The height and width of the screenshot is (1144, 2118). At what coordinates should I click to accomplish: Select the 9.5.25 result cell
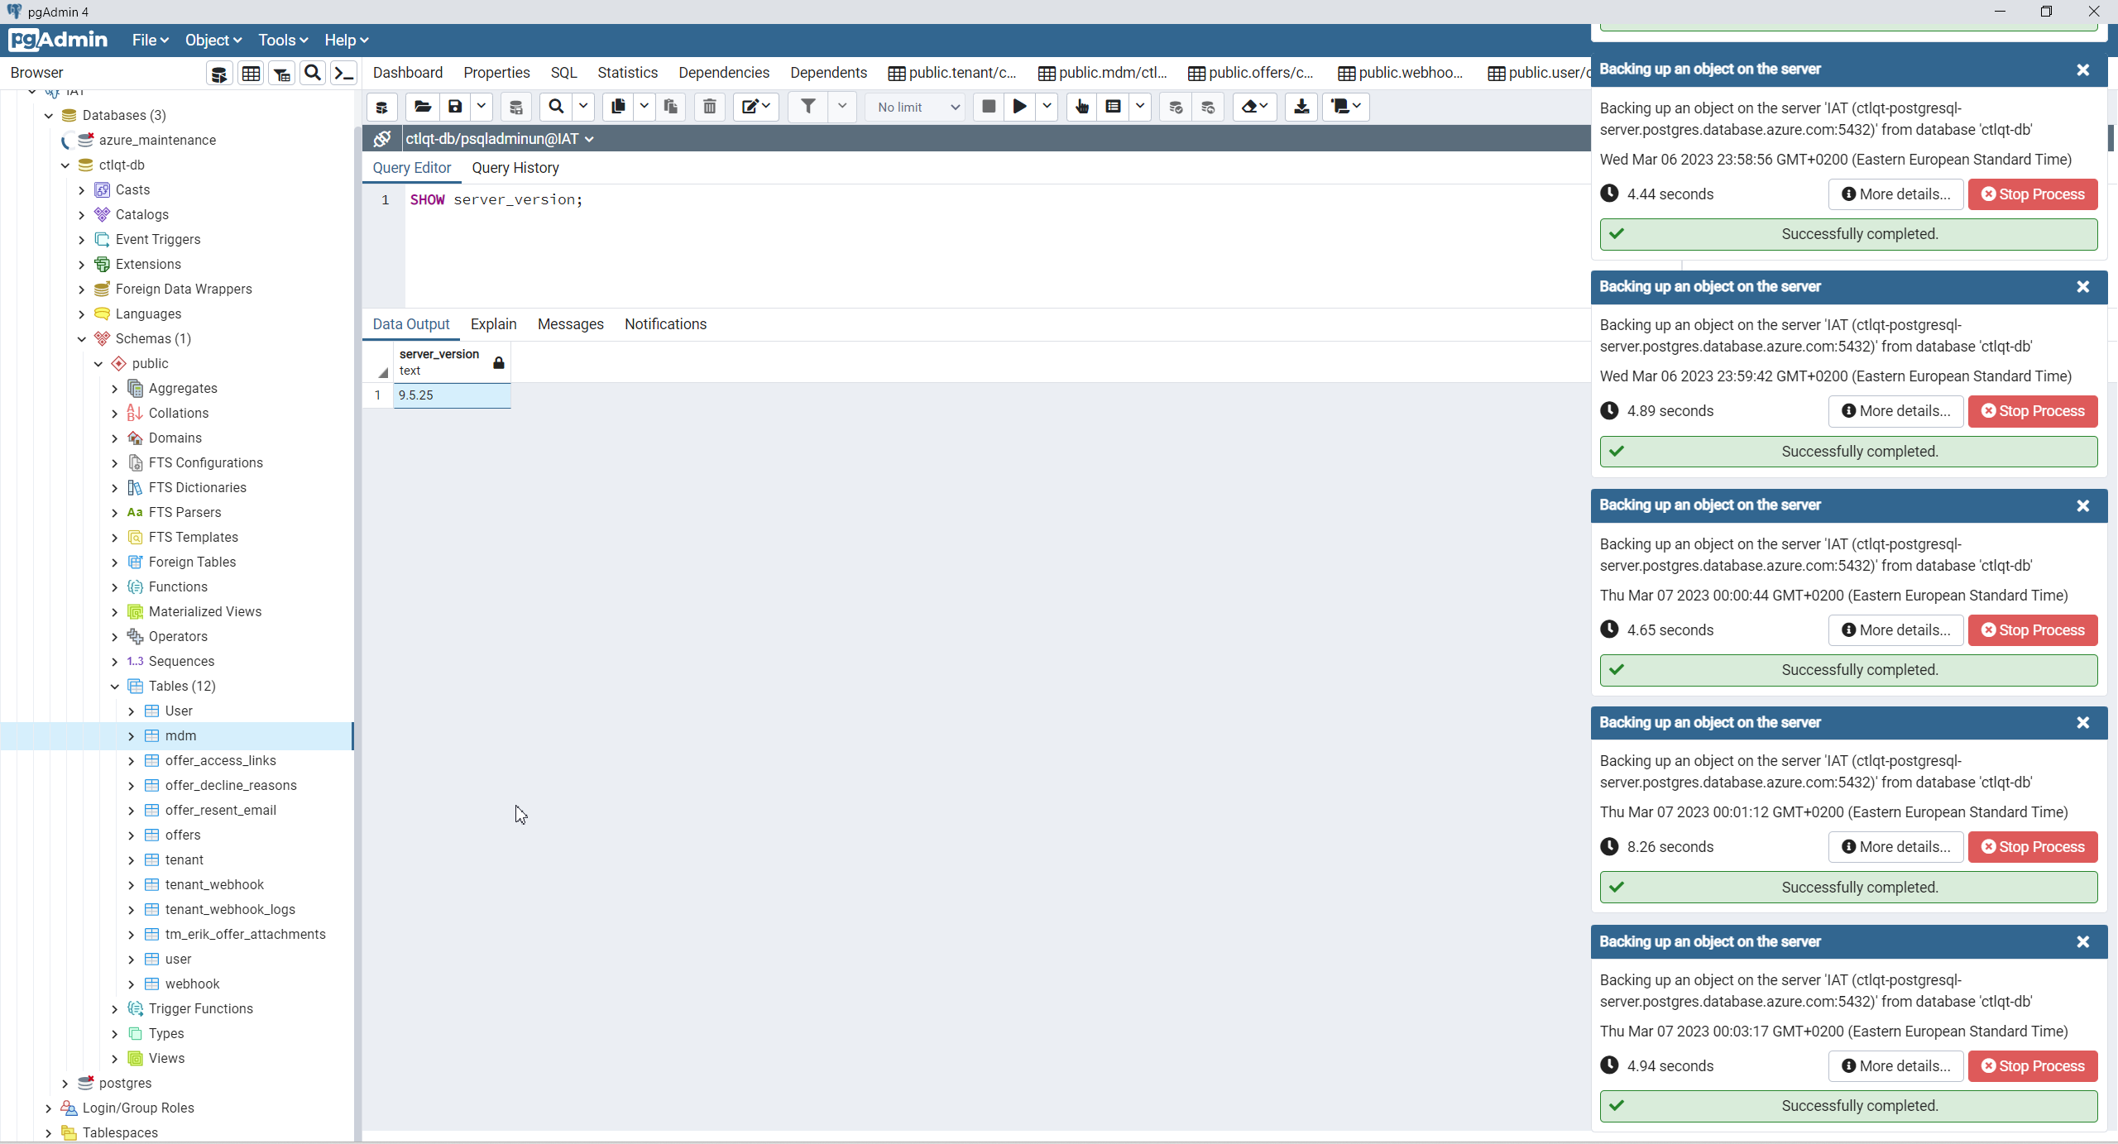451,395
